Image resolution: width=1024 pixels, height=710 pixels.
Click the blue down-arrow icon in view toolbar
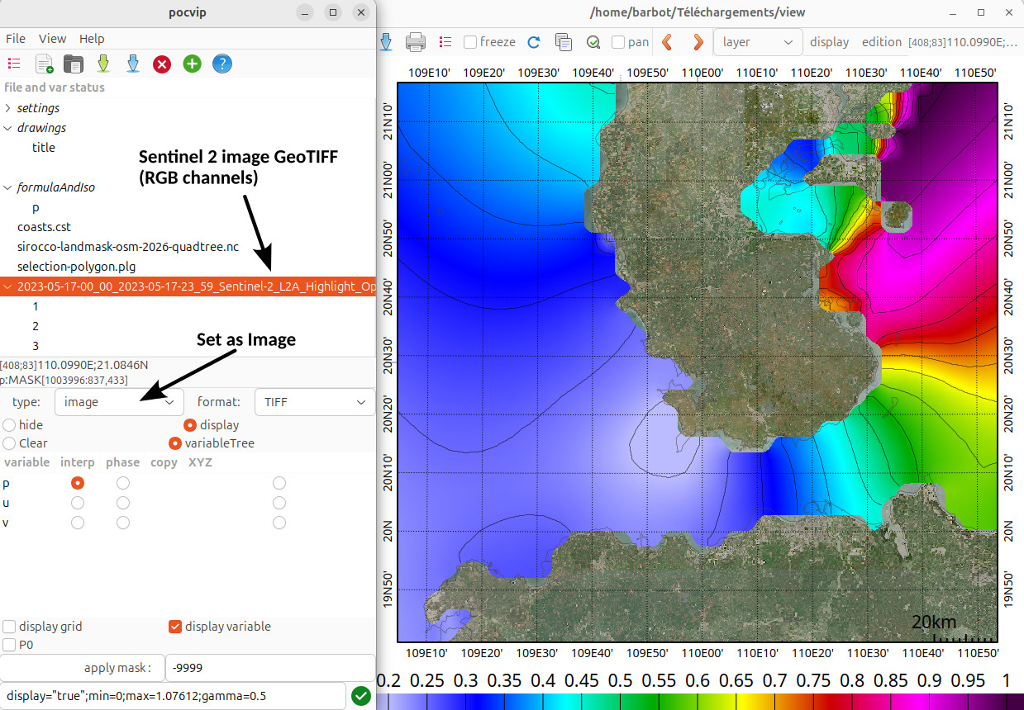click(385, 42)
